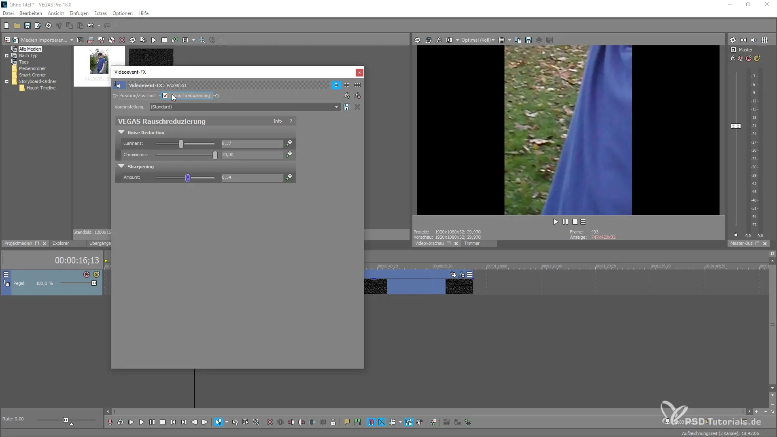Open Voreinstellung preset dropdown
The width and height of the screenshot is (777, 437).
336,107
